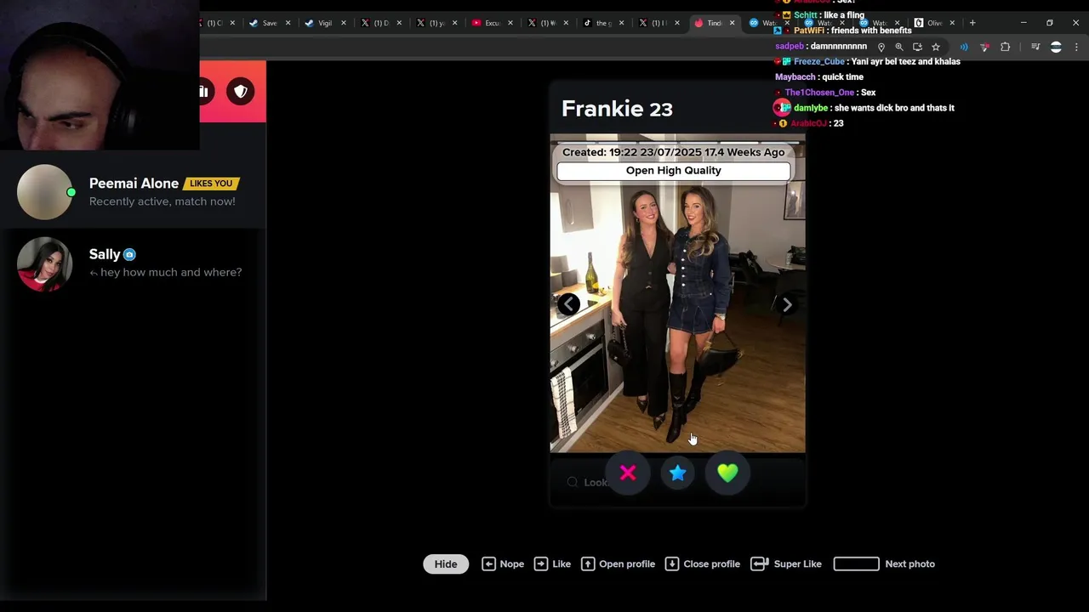The width and height of the screenshot is (1089, 612).
Task: Go to next photo with right arrow
Action: [x=787, y=304]
